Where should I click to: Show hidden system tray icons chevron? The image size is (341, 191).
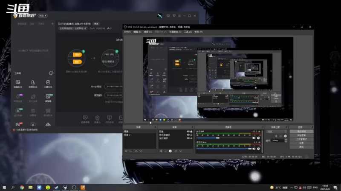(x=292, y=188)
